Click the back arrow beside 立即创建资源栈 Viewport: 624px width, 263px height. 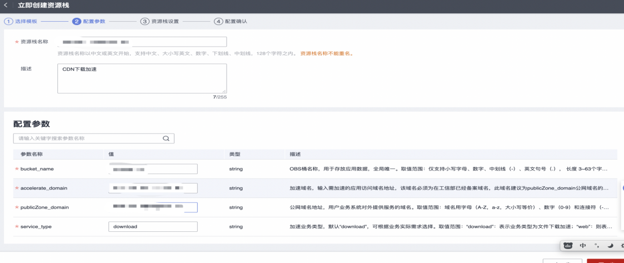(x=7, y=6)
